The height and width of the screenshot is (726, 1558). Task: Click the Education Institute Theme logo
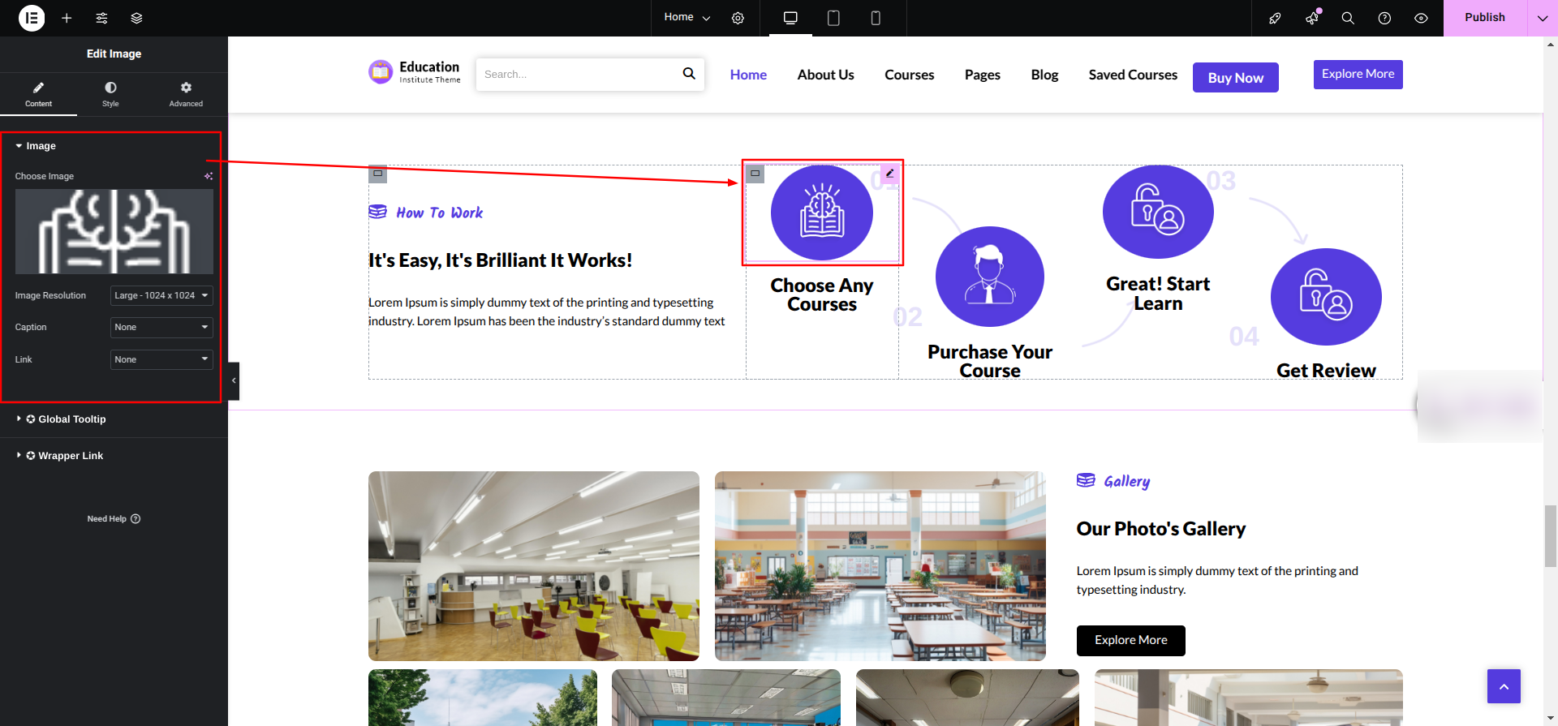(x=415, y=72)
